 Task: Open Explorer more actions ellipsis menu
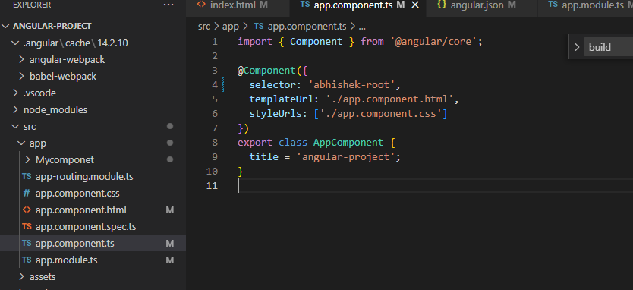[x=168, y=5]
